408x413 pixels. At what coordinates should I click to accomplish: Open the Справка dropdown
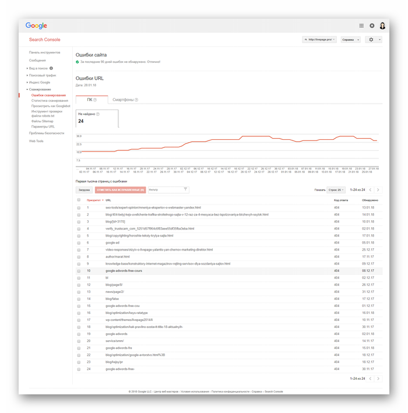click(350, 40)
